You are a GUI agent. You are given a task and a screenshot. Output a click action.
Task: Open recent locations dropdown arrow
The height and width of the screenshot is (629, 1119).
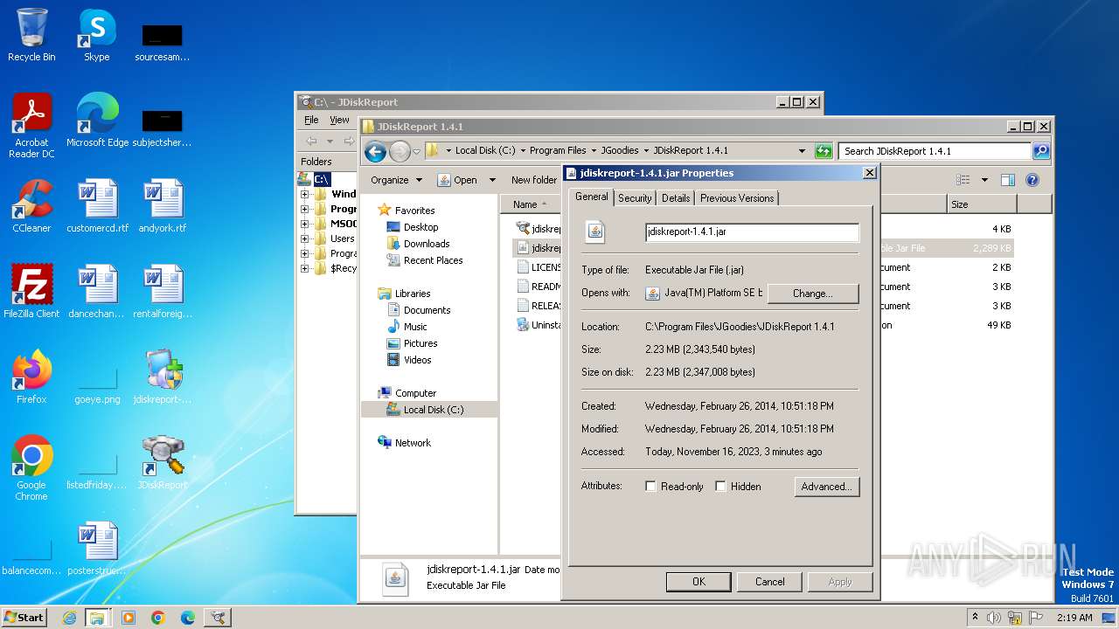[x=417, y=151]
